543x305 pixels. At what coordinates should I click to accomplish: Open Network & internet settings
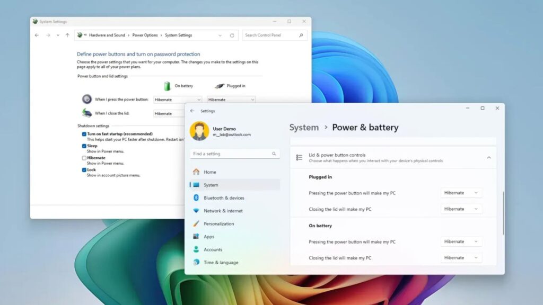(x=223, y=211)
